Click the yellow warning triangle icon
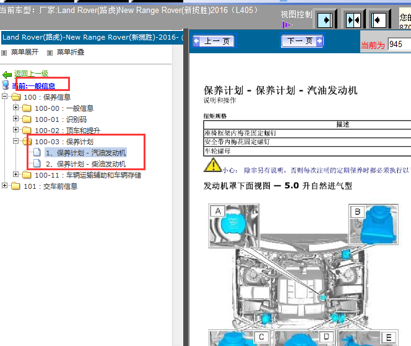The height and width of the screenshot is (346, 411). pos(212,165)
